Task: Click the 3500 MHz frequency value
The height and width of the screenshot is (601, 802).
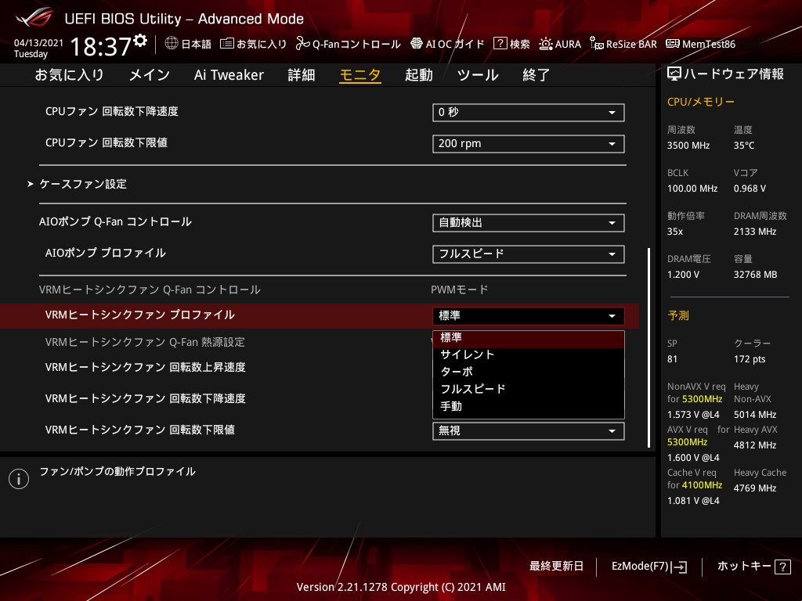Action: [x=688, y=146]
